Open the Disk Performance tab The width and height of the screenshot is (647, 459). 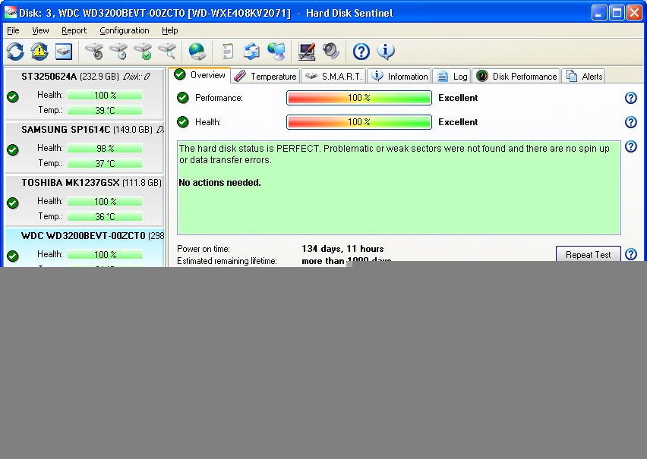pos(516,76)
